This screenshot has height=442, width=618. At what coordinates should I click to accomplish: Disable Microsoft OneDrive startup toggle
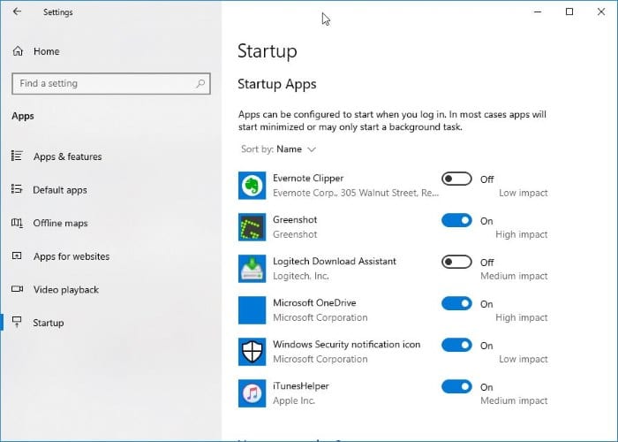[456, 303]
